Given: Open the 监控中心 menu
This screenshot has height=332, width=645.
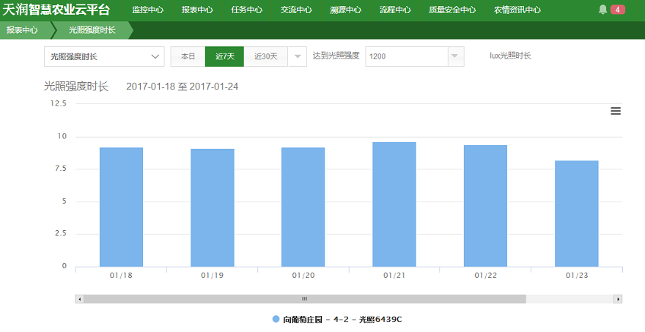Looking at the screenshot, I should point(147,10).
